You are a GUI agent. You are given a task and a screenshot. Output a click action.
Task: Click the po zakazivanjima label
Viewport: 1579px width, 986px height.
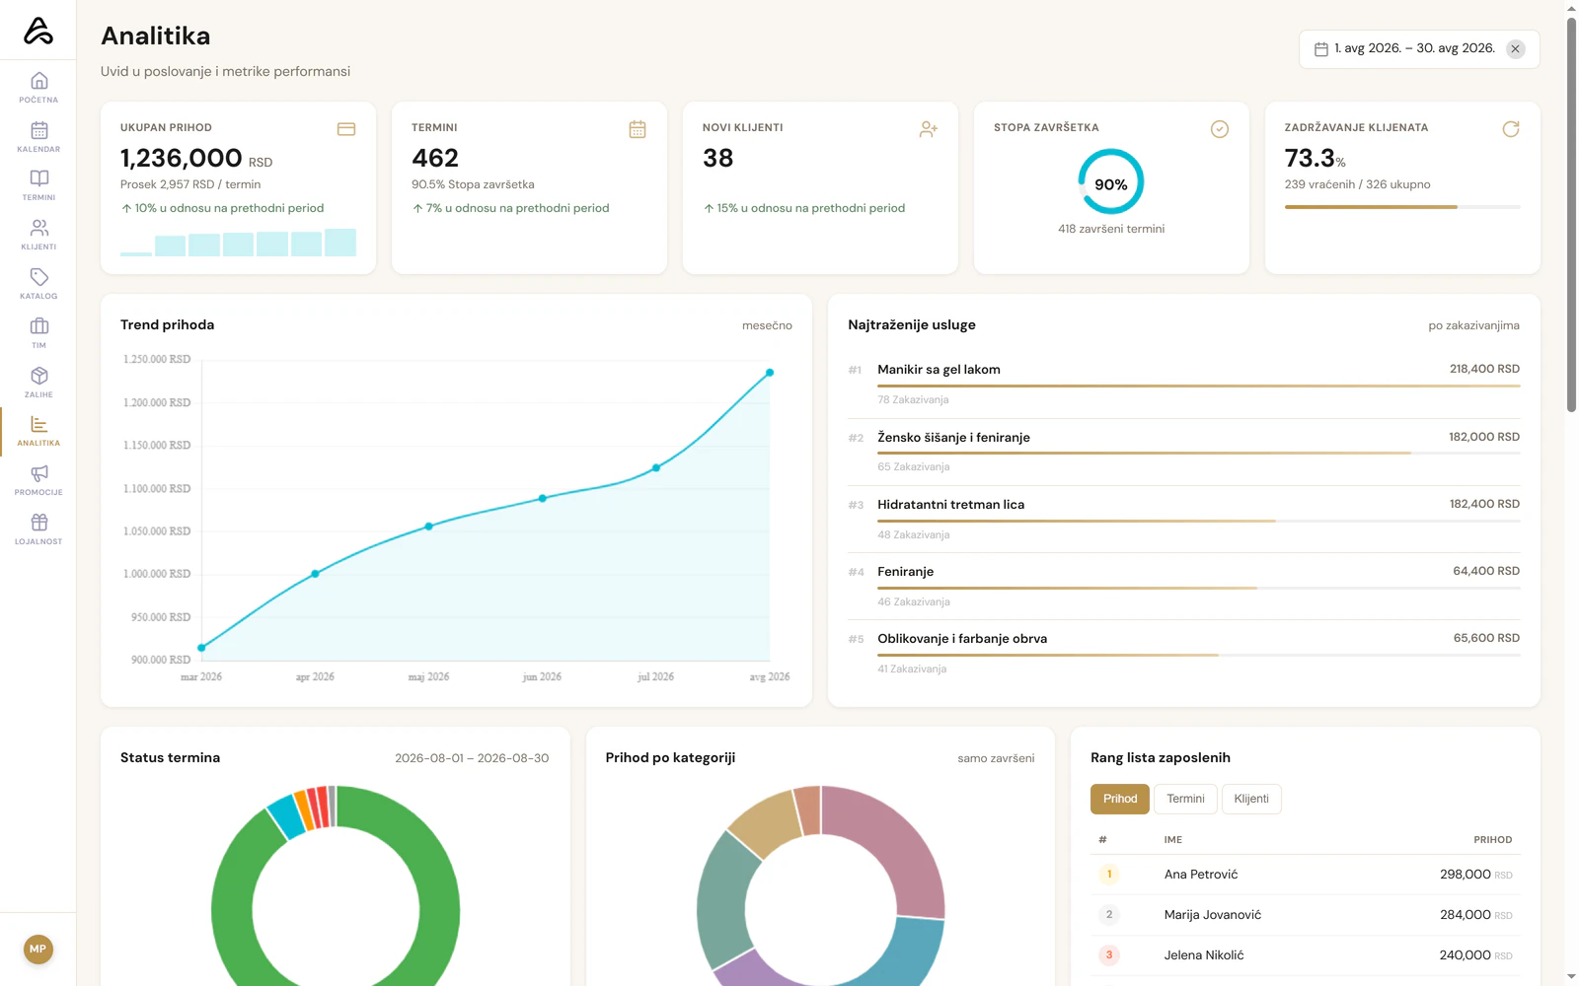click(1473, 325)
